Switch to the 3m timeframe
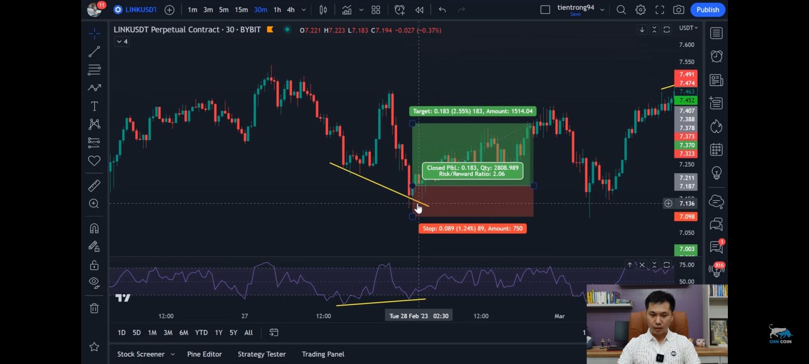 pyautogui.click(x=209, y=9)
